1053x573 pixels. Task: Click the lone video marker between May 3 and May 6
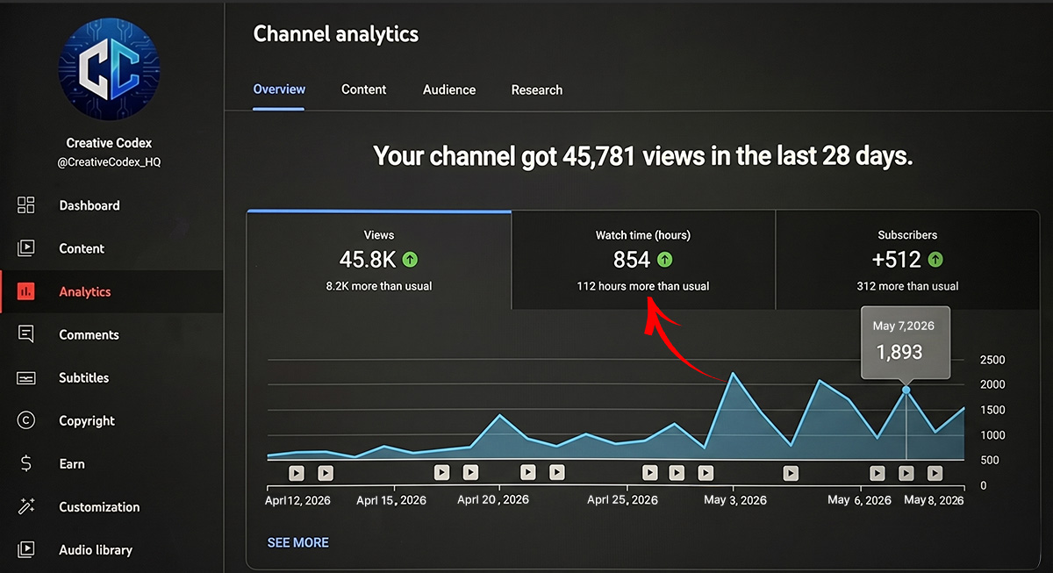tap(791, 473)
